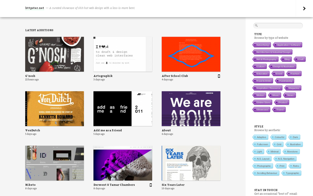Viewport: 313px width, 196px height.
Task: Choose the N.S. Layout tag
Action: [262, 159]
